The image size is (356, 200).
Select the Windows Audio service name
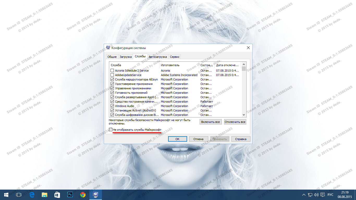click(125, 106)
